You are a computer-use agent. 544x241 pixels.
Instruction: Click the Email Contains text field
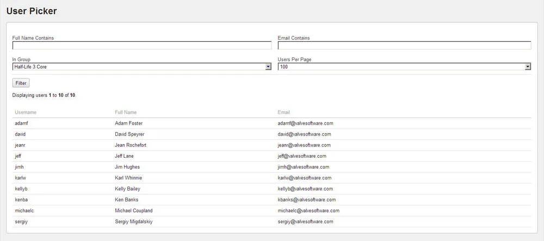(404, 46)
